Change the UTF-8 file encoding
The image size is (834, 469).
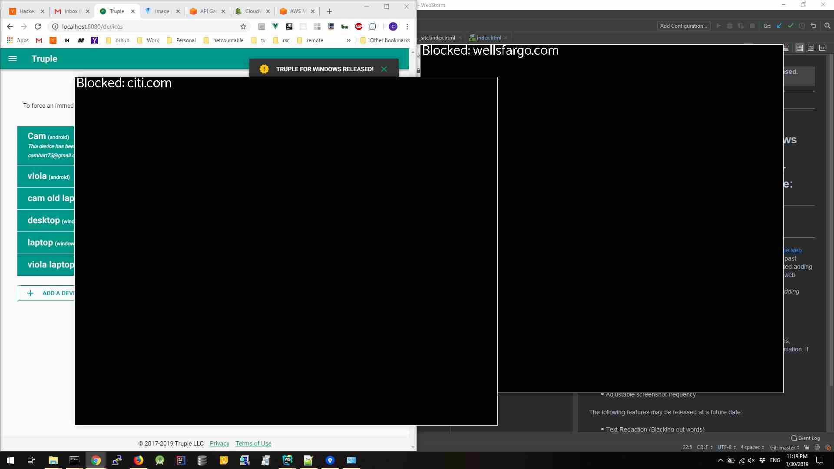pyautogui.click(x=727, y=447)
